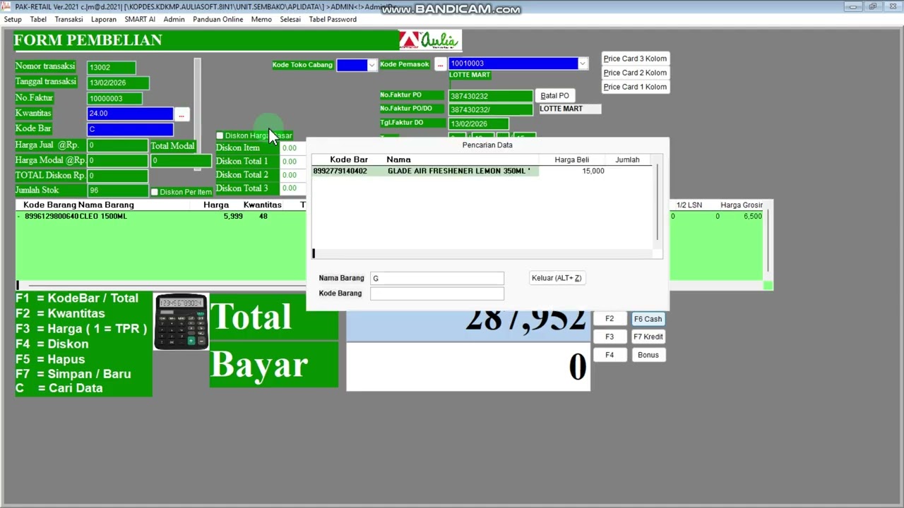This screenshot has height=508, width=904.
Task: Click Jumlah Stok field showing 96
Action: pos(118,190)
